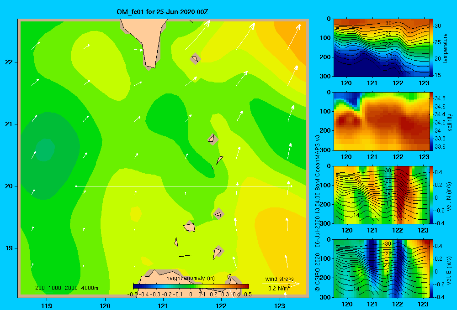Click the 'wind stress' legend label

(279, 279)
